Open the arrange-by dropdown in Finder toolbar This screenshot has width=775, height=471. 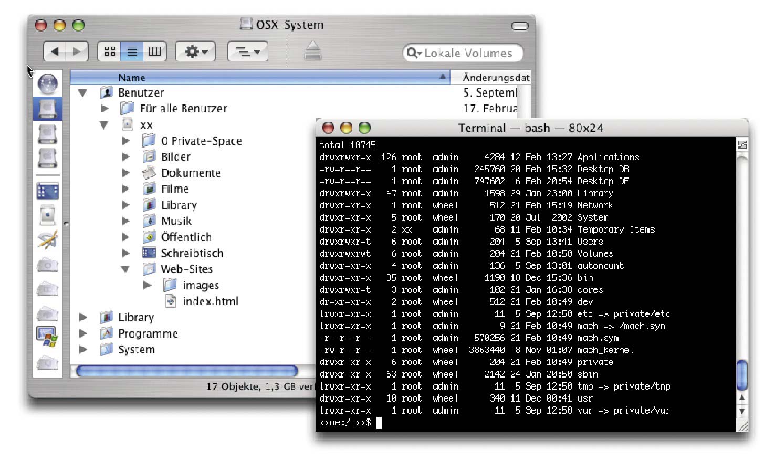(248, 51)
